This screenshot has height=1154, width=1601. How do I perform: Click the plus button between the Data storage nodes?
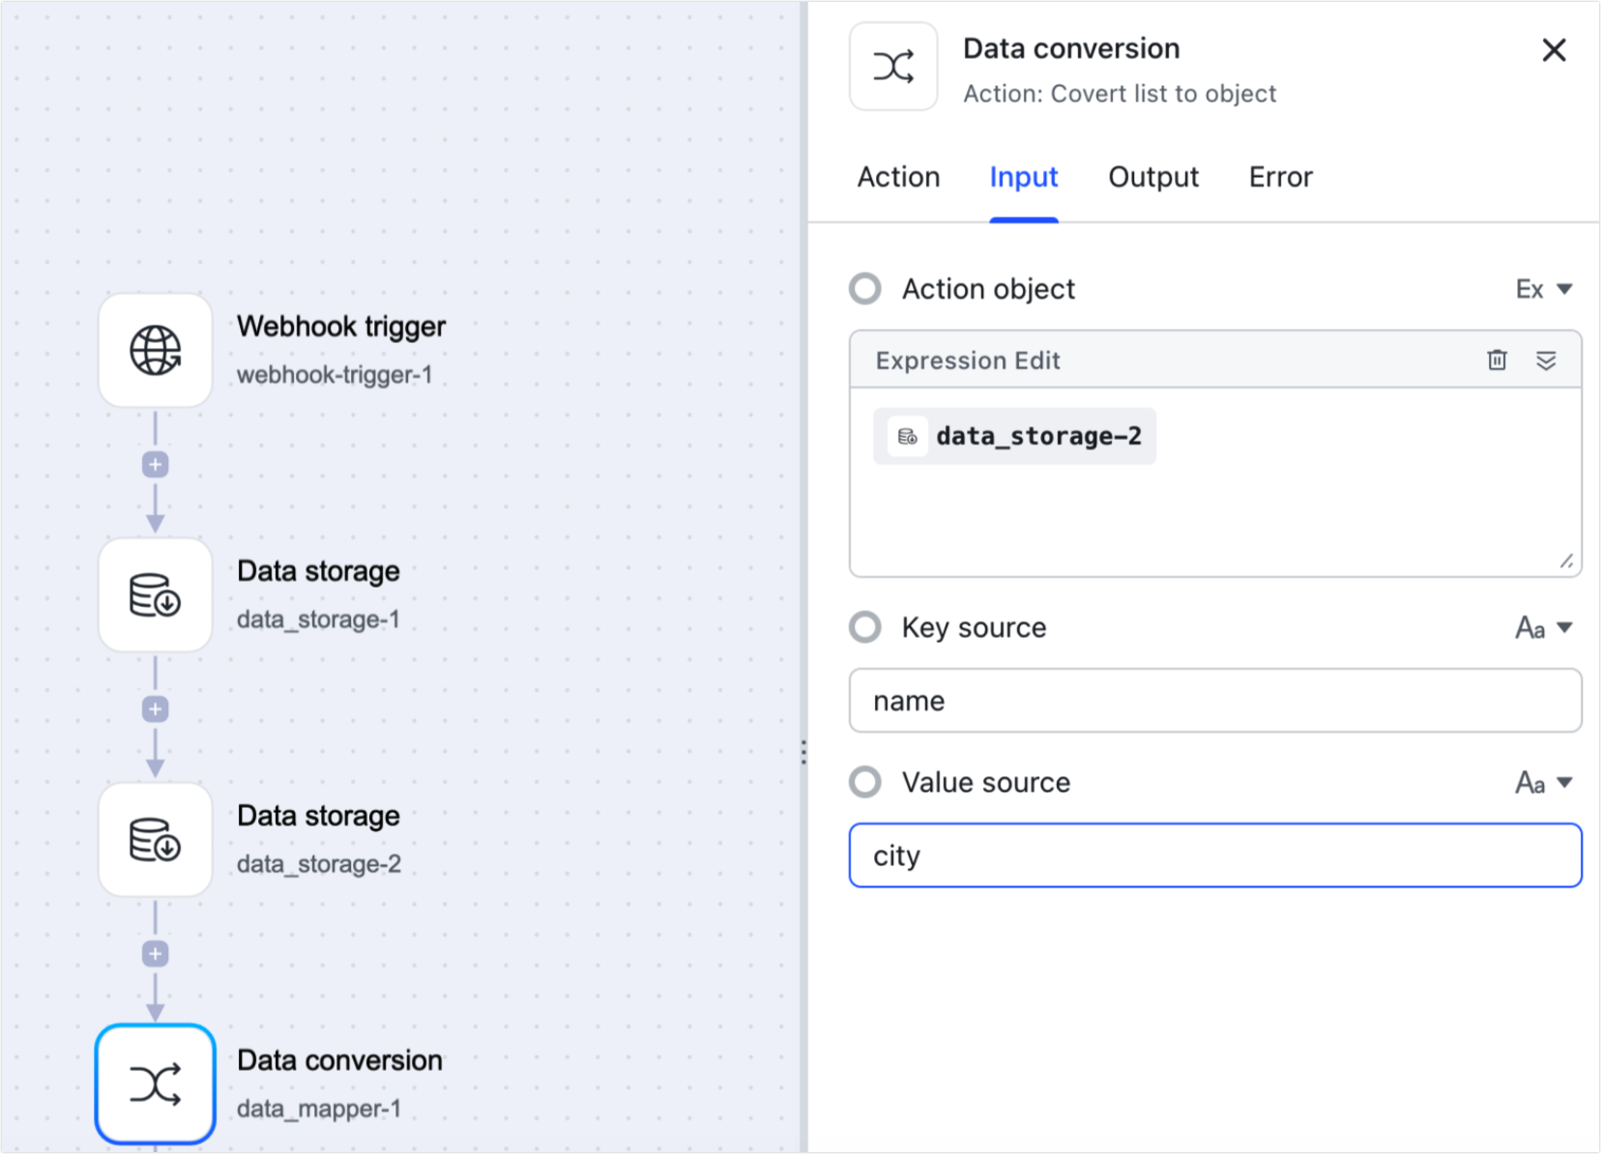(x=154, y=708)
